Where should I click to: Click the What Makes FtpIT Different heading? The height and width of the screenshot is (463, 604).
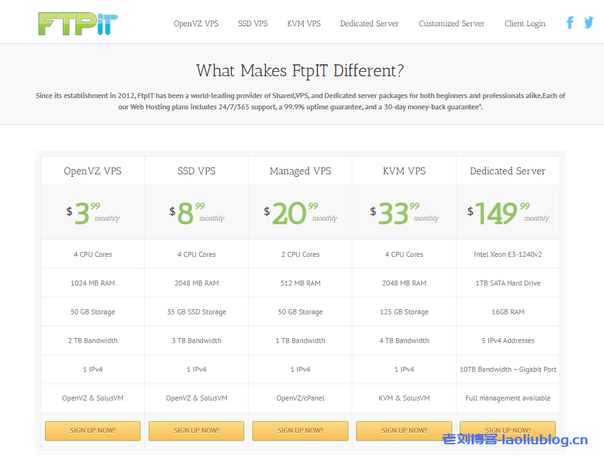(x=300, y=70)
